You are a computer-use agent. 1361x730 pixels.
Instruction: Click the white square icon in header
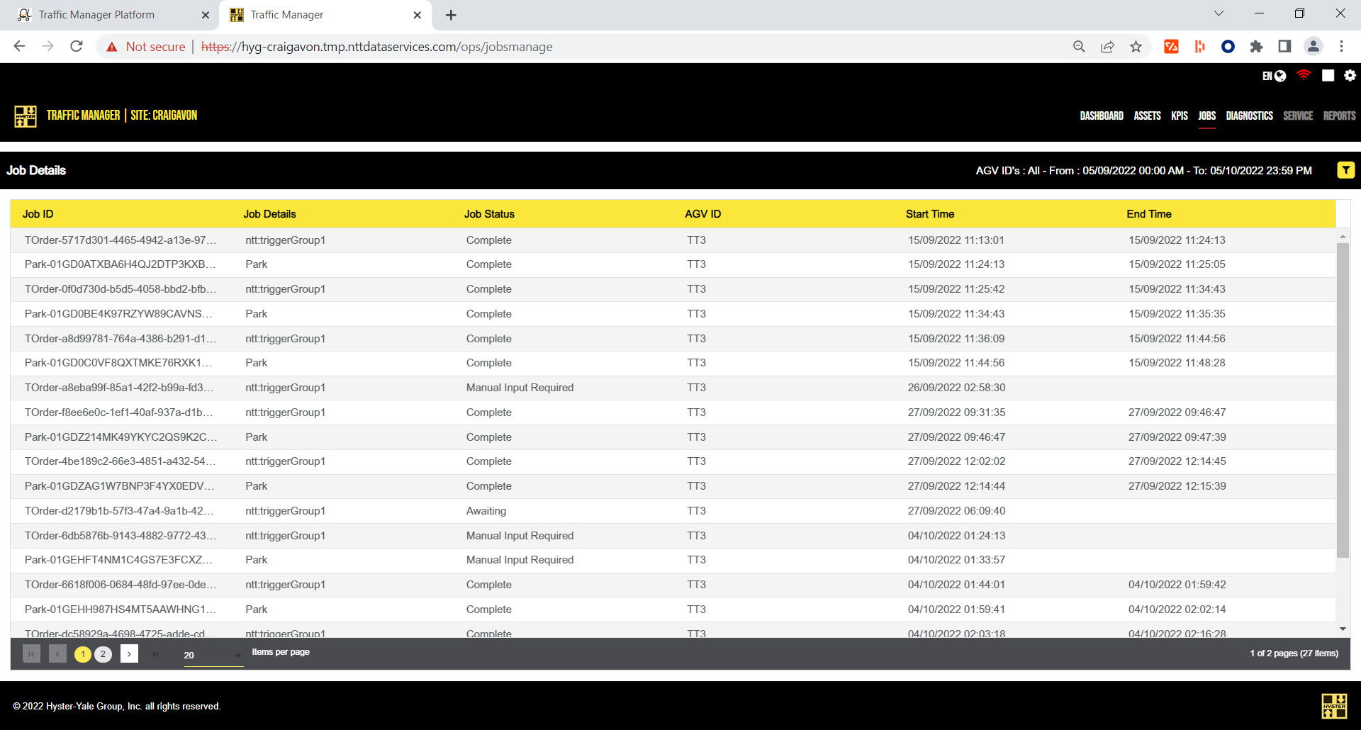[x=1328, y=75]
